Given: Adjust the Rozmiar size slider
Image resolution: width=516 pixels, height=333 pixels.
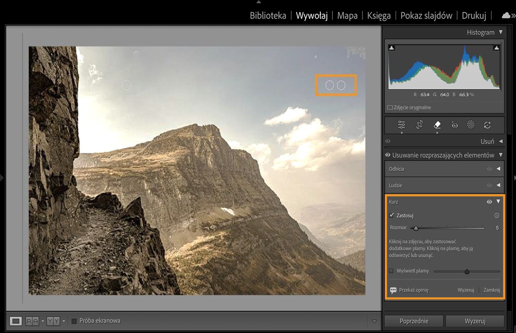Looking at the screenshot, I should (415, 228).
